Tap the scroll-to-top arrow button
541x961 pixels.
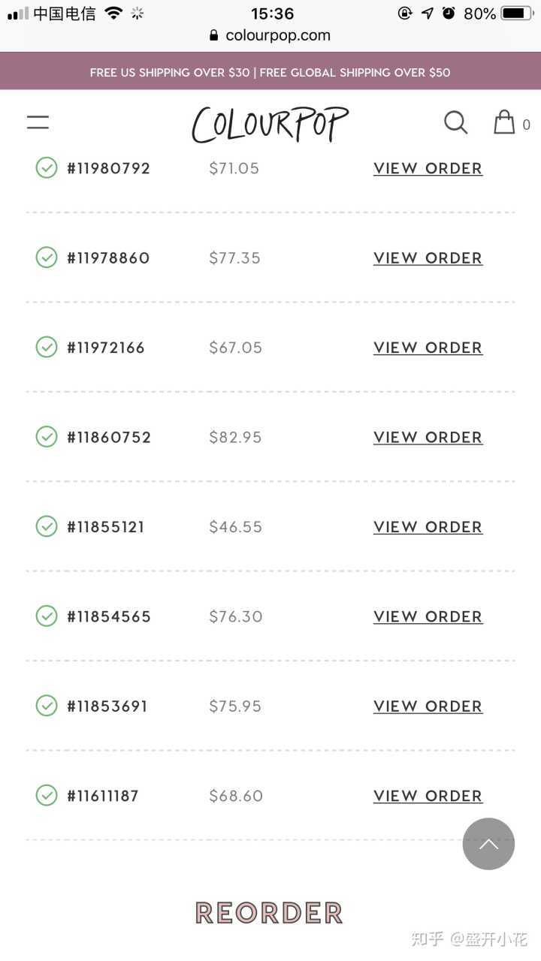(488, 844)
